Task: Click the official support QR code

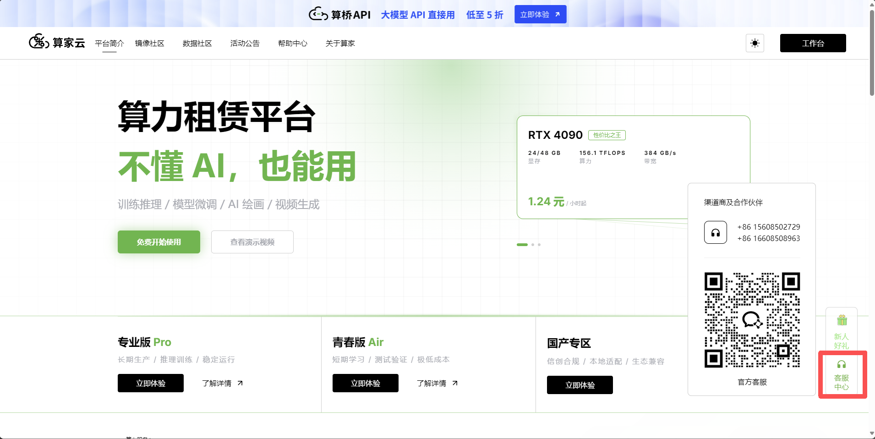Action: coord(752,320)
